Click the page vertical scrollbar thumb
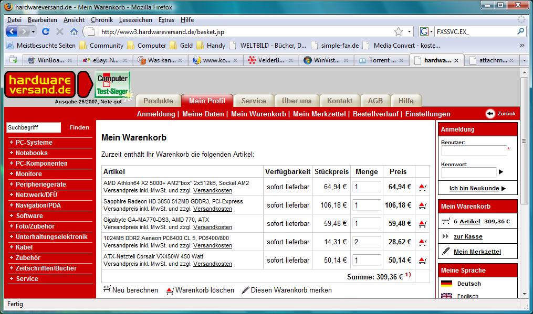Image resolution: width=533 pixels, height=314 pixels. [x=524, y=140]
